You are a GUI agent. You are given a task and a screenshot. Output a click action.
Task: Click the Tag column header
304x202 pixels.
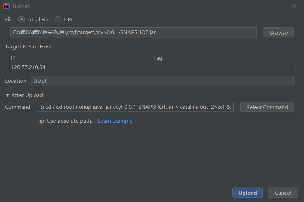tap(223, 58)
